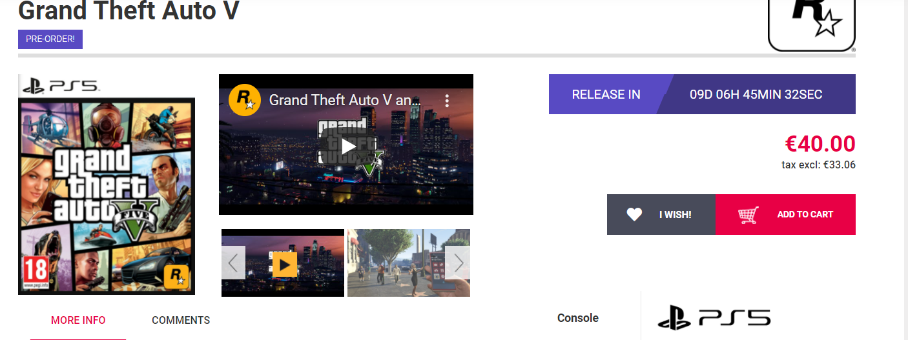
Task: Click the shopping cart icon
Action: tap(748, 215)
